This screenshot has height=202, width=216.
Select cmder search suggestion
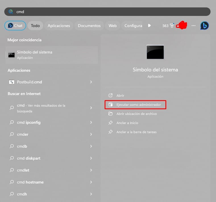(x=52, y=134)
